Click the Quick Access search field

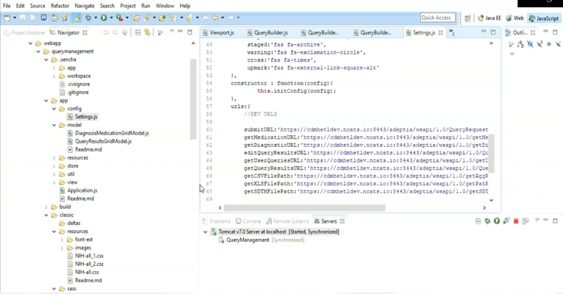tap(438, 18)
